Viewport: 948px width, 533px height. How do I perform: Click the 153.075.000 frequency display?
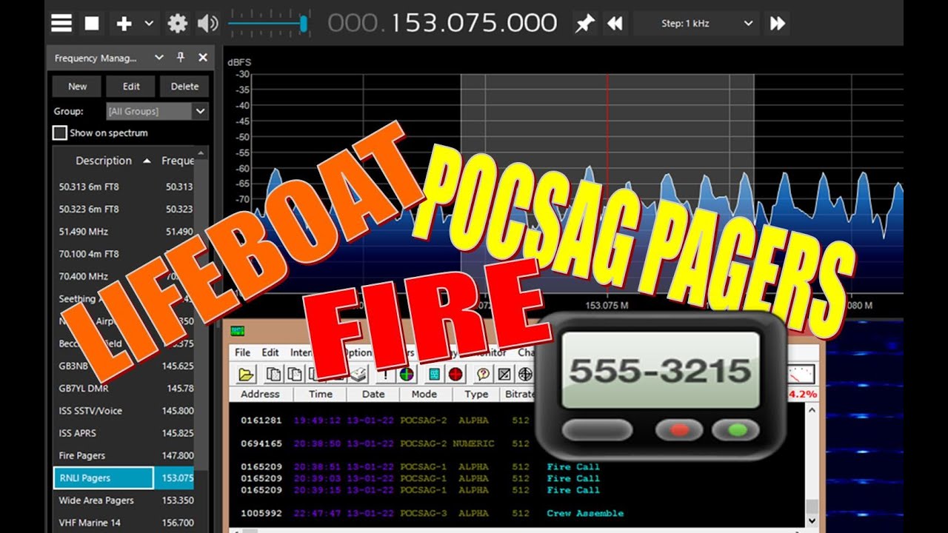pyautogui.click(x=442, y=23)
